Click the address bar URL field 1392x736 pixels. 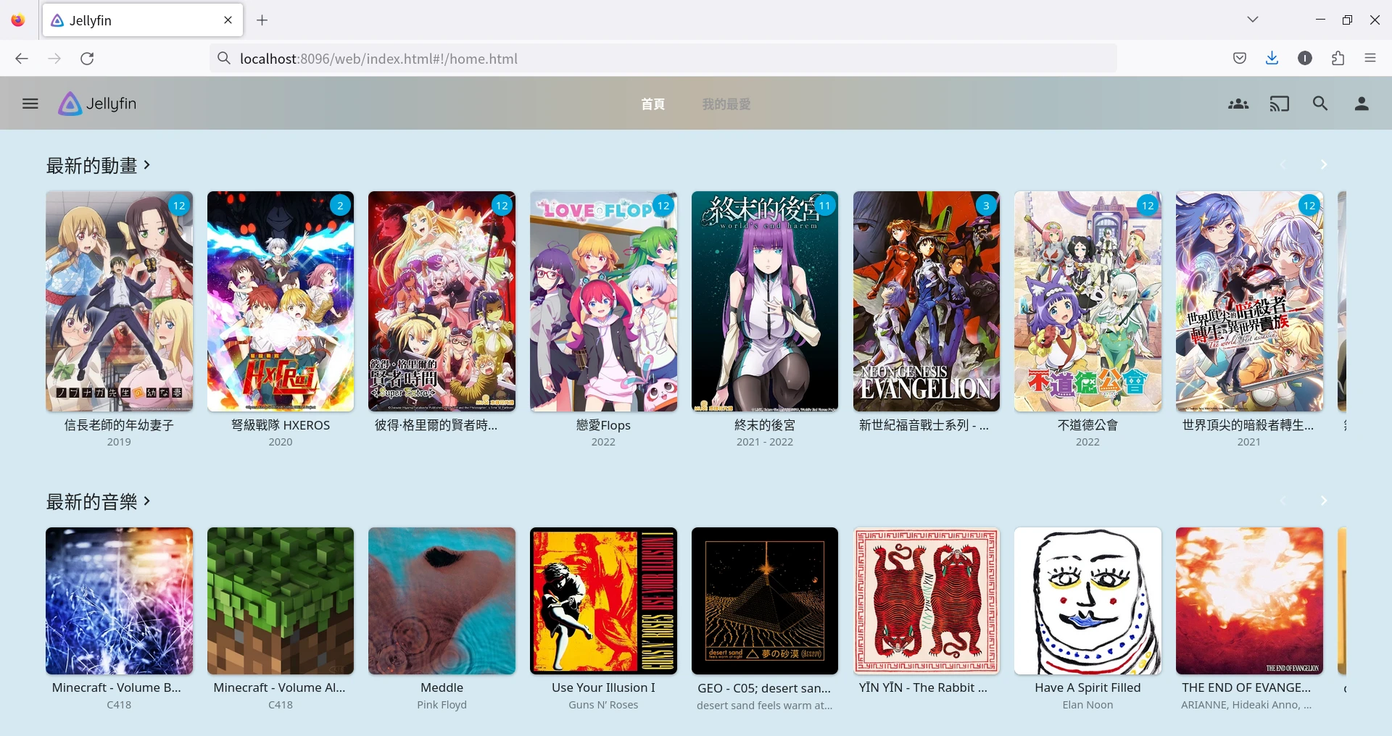(x=663, y=59)
